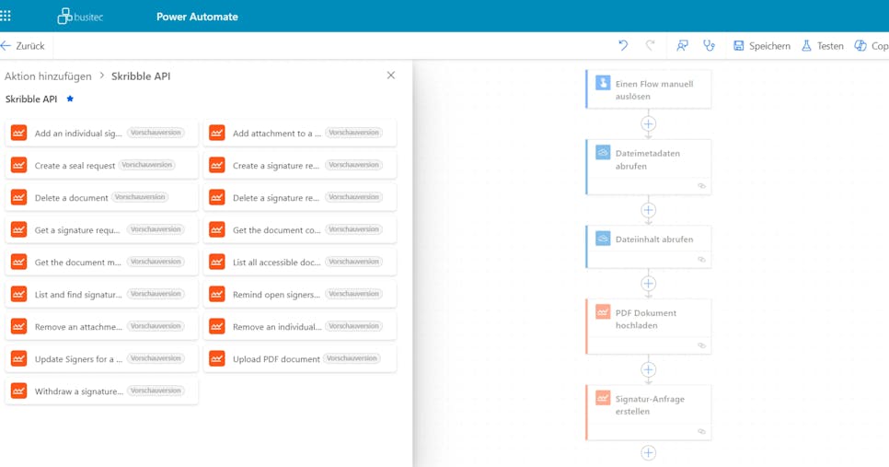The height and width of the screenshot is (467, 889).
Task: Click connection link icon on Signatur-Anfrage erstellen
Action: pyautogui.click(x=701, y=432)
